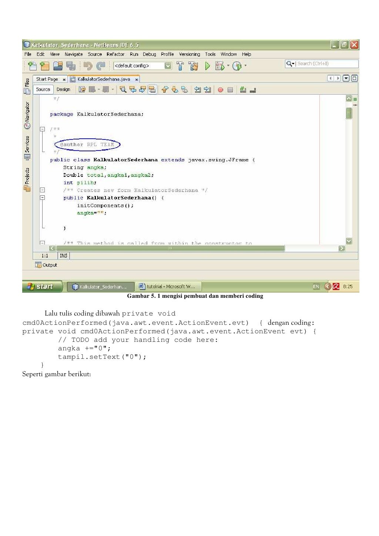Viewport: 379px width, 536px height.
Task: Collapse the KalkulatorSederhana constructor fold
Action: [x=43, y=198]
